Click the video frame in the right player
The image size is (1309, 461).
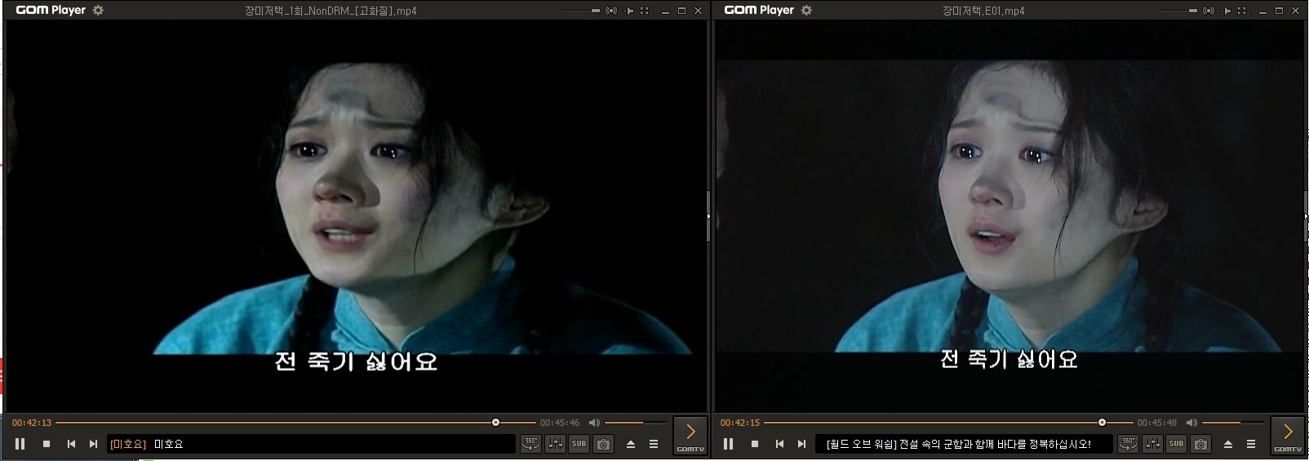click(1009, 216)
